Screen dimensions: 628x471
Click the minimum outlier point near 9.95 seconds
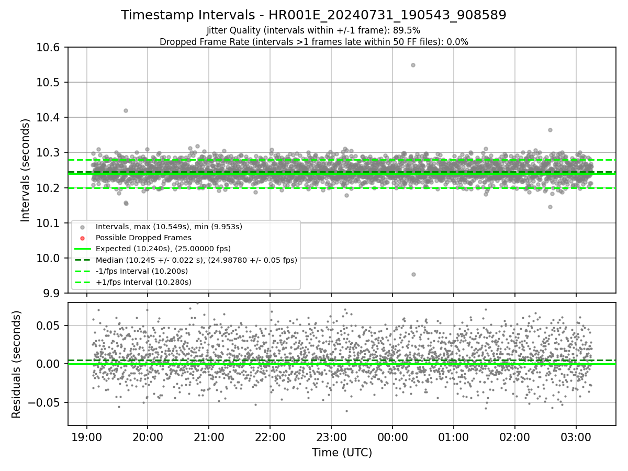click(x=413, y=274)
